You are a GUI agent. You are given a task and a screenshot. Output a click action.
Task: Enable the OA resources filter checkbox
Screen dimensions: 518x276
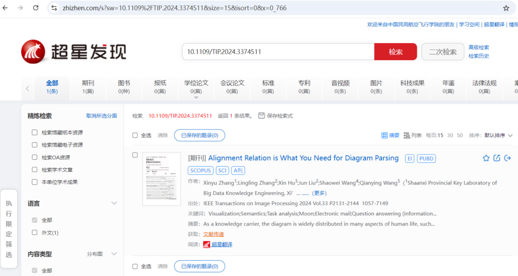click(x=35, y=157)
